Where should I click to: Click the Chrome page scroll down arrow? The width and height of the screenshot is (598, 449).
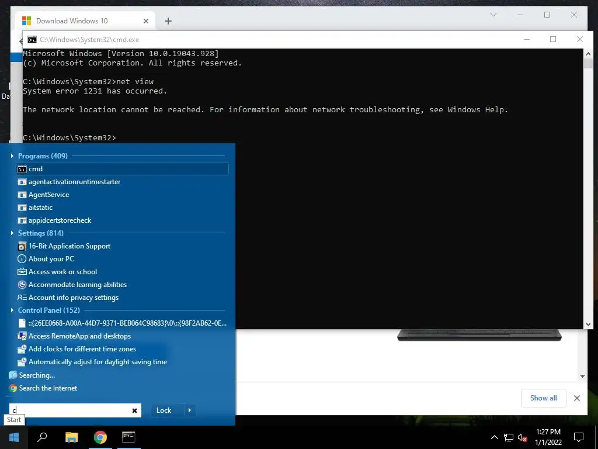[582, 377]
